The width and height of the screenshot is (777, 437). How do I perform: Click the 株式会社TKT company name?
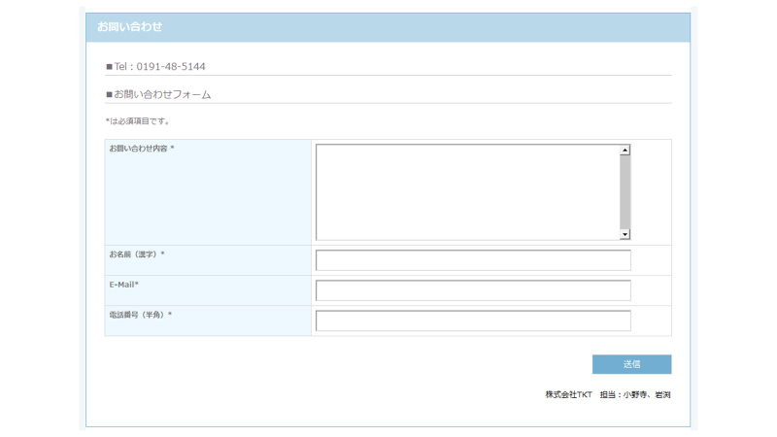pyautogui.click(x=568, y=395)
